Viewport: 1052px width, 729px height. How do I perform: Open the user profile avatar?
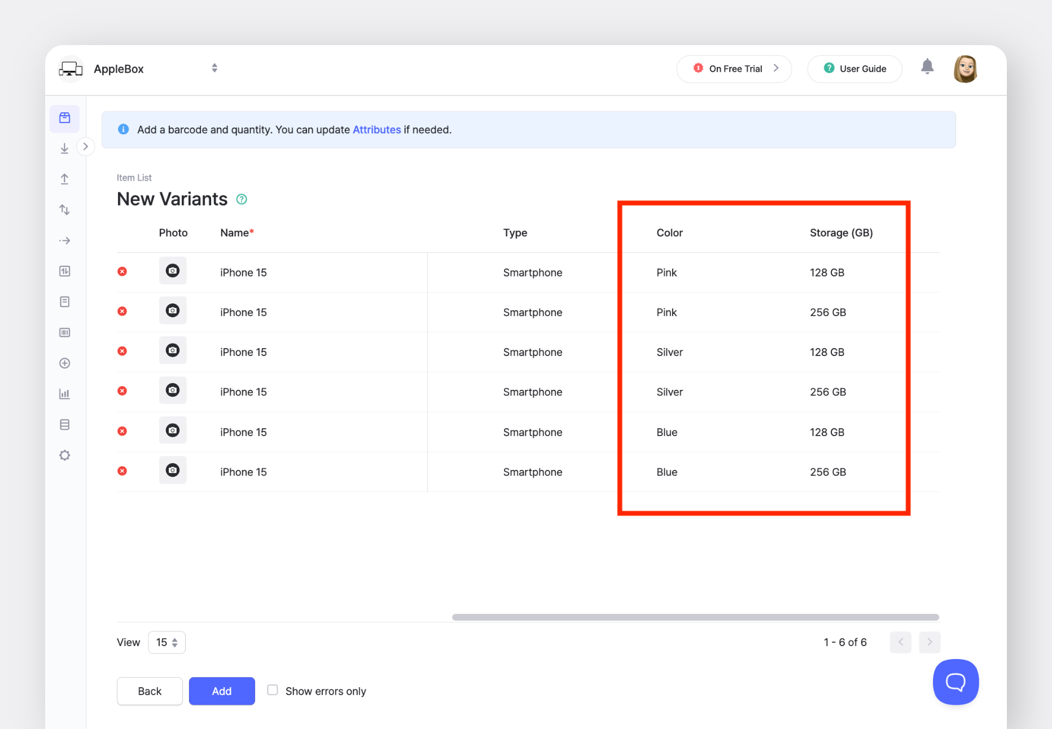click(966, 69)
